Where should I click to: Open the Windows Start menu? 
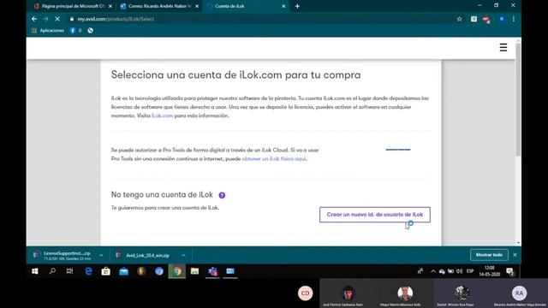pyautogui.click(x=34, y=271)
